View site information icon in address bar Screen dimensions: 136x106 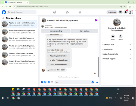(15, 7)
